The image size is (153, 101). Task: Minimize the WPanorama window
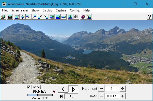pyautogui.click(x=124, y=4)
